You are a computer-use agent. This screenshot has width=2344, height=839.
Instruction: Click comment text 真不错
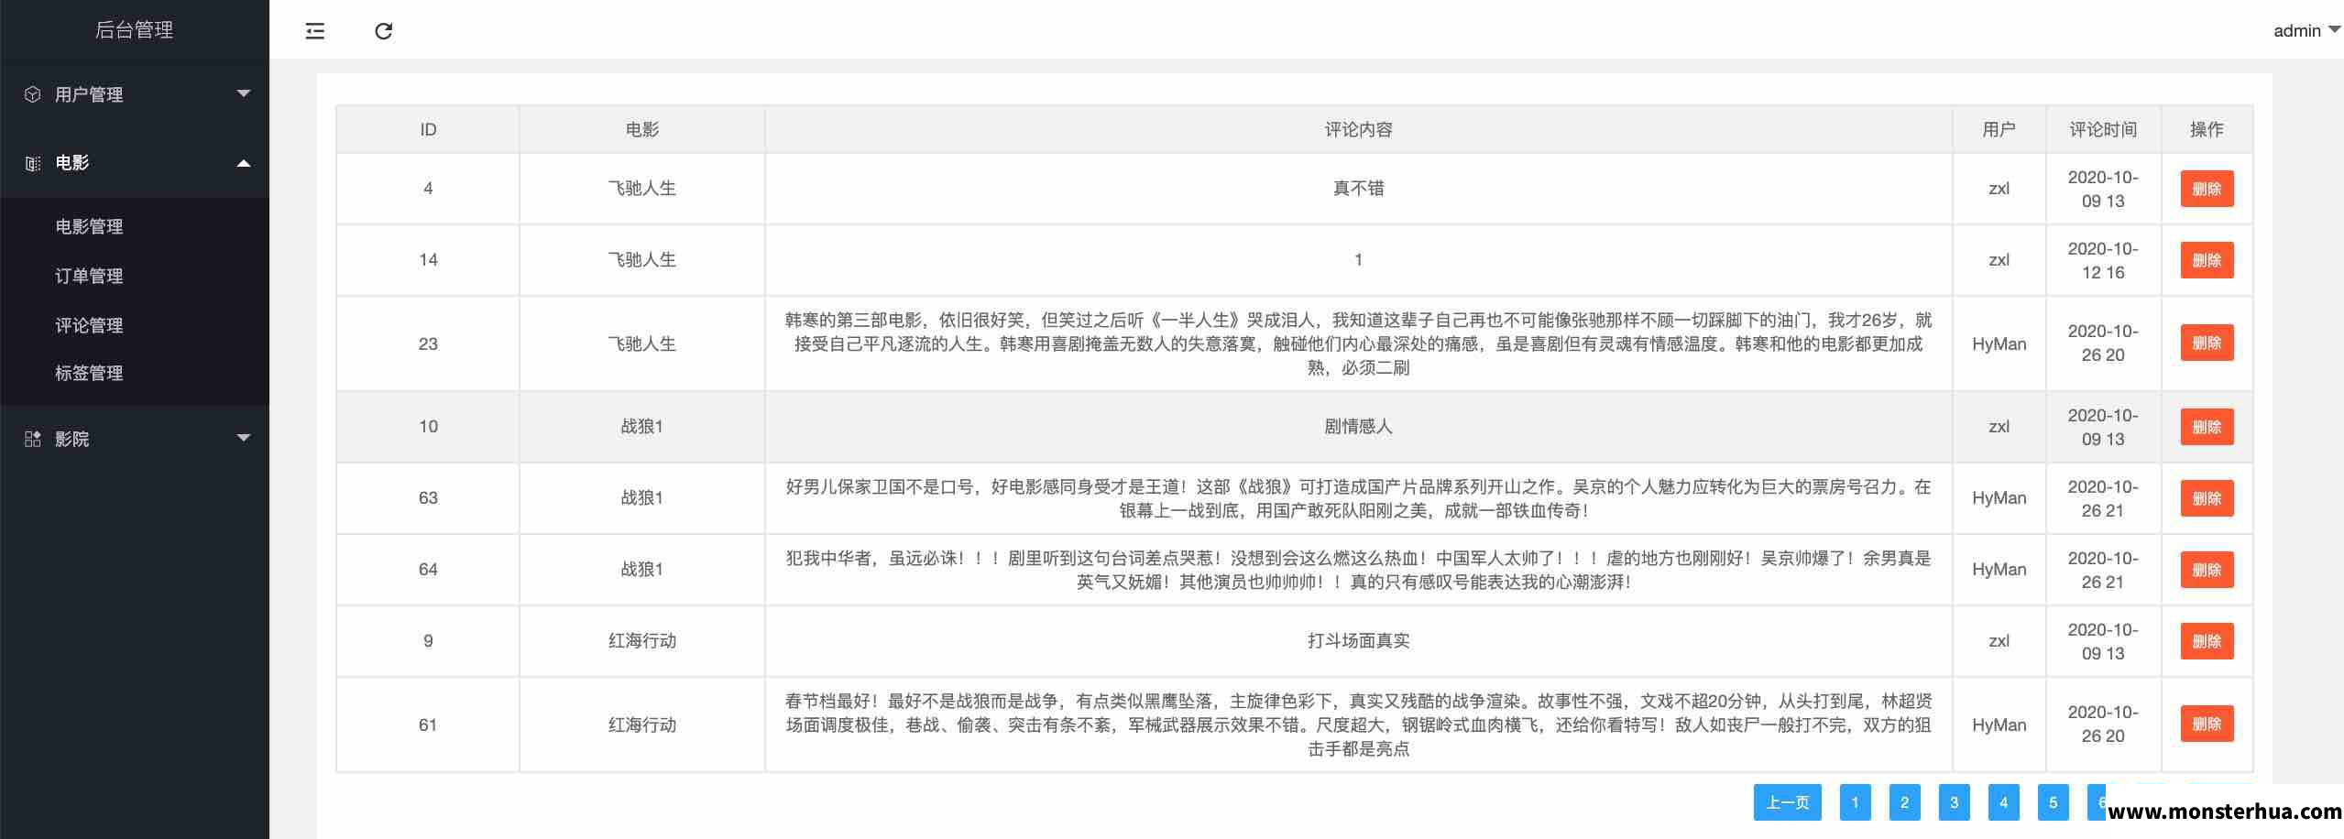tap(1358, 189)
